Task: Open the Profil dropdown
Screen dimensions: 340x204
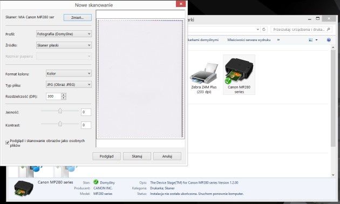Action: [x=64, y=34]
